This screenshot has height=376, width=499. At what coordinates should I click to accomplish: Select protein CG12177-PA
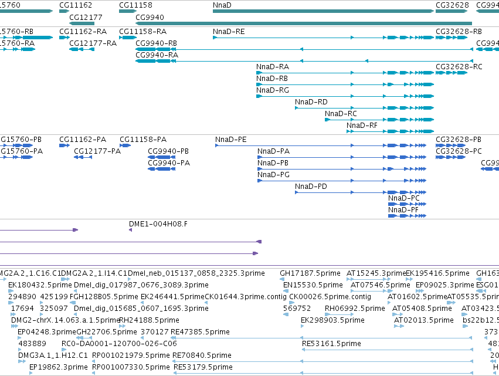[83, 157]
